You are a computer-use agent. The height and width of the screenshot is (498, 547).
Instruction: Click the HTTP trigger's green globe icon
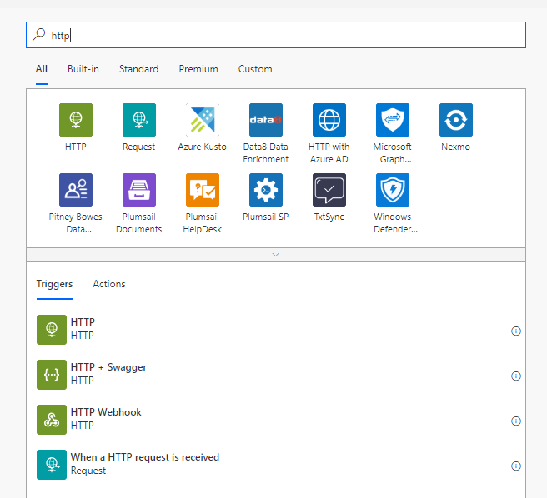pos(52,330)
